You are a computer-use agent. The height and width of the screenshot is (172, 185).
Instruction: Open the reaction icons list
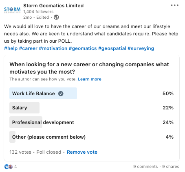[9, 167]
